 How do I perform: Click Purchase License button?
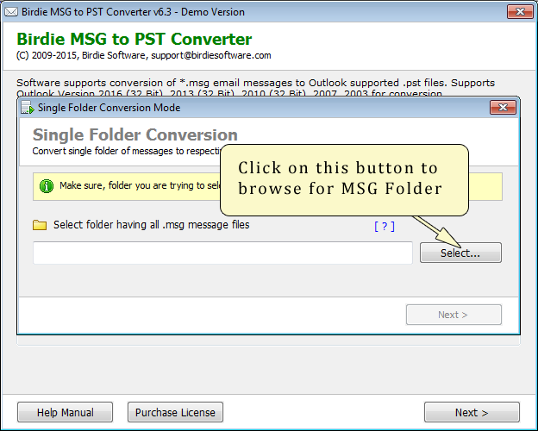(x=175, y=412)
